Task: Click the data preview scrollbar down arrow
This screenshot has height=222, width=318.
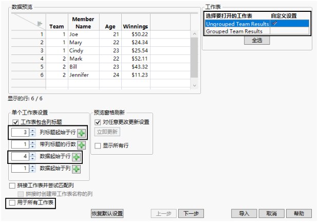Action: [x=195, y=85]
